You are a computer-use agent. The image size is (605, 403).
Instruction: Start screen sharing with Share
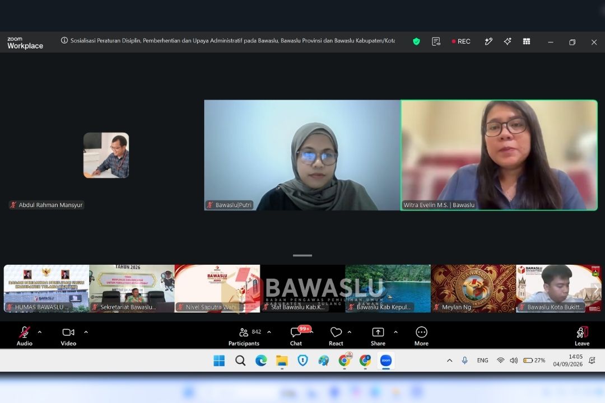pos(378,335)
